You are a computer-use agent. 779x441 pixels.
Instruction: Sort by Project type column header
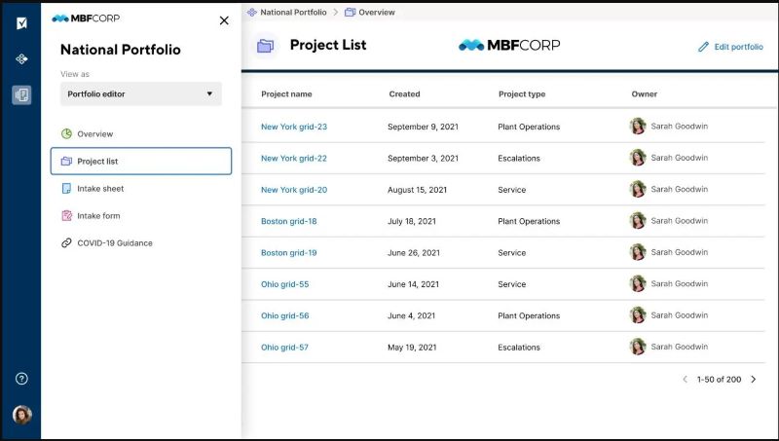pyautogui.click(x=522, y=93)
